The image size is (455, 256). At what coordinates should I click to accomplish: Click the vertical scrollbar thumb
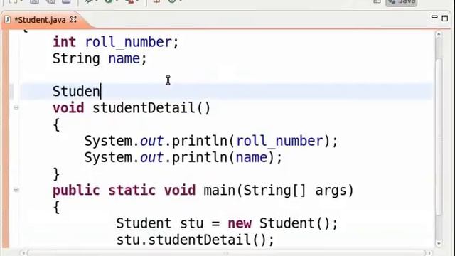click(439, 137)
